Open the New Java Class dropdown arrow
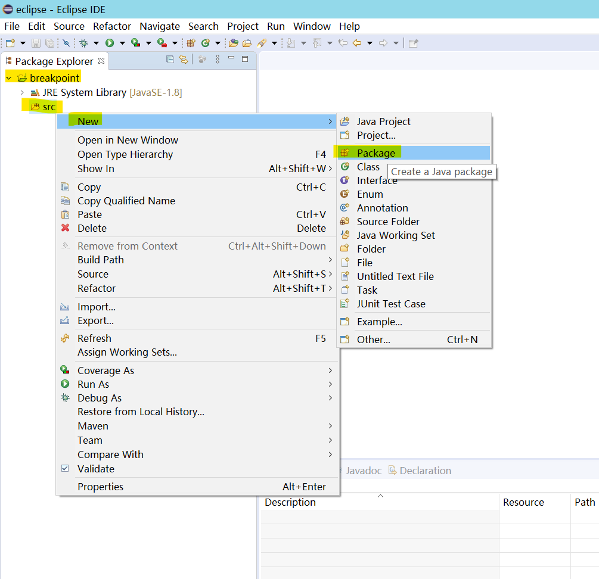Image resolution: width=599 pixels, height=579 pixels. pos(218,43)
